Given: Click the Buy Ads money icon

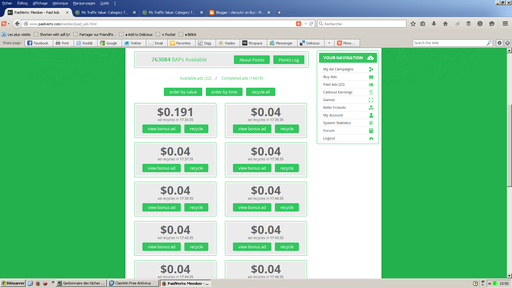Looking at the screenshot, I should pyautogui.click(x=371, y=77).
